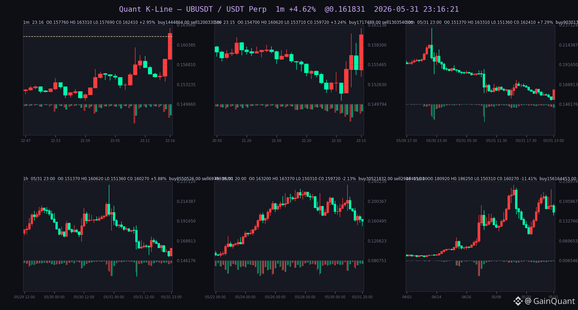578x310 pixels.
Task: Click the 23:11 time tick on 1m chart
Action: pos(145,141)
